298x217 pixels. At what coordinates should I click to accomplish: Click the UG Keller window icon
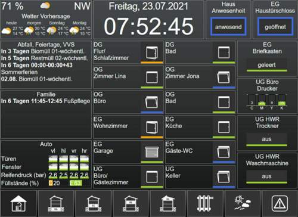(x=223, y=177)
